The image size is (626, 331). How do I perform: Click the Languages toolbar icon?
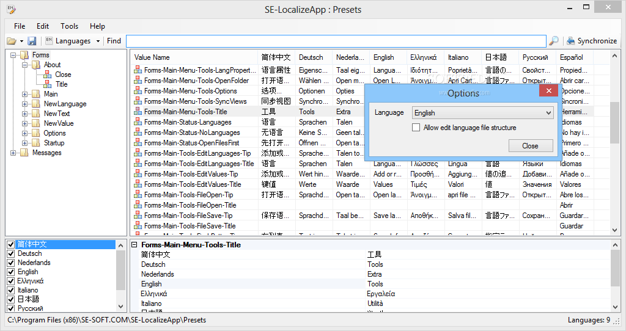[49, 40]
